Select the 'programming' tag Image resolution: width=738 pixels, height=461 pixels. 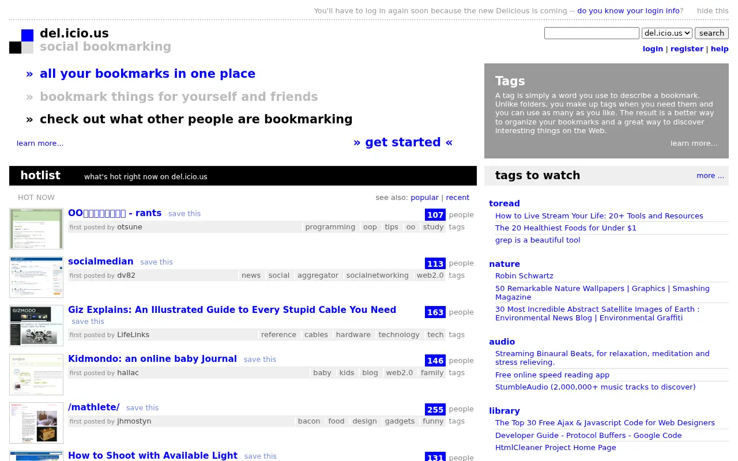330,227
